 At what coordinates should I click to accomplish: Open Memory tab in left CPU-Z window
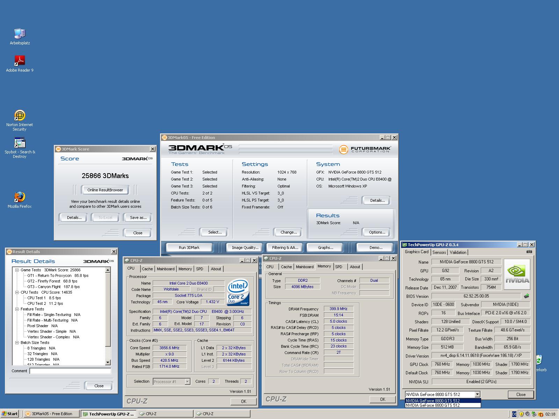[185, 269]
